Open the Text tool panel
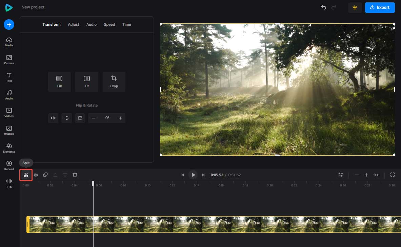The height and width of the screenshot is (247, 401). point(9,77)
